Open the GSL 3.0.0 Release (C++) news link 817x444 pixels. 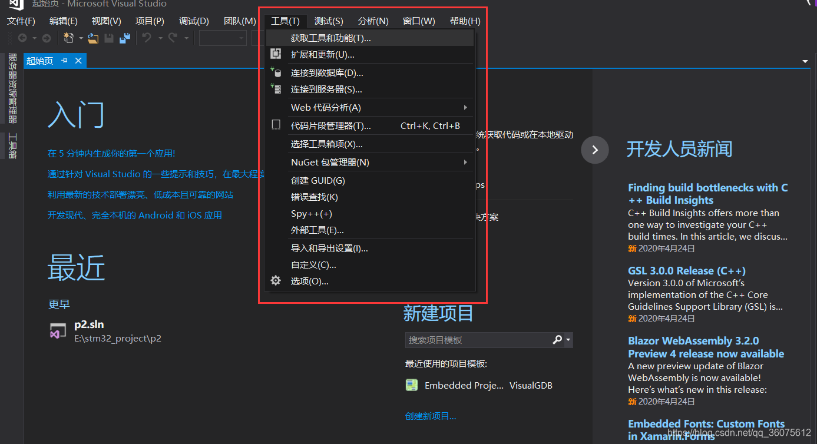687,271
